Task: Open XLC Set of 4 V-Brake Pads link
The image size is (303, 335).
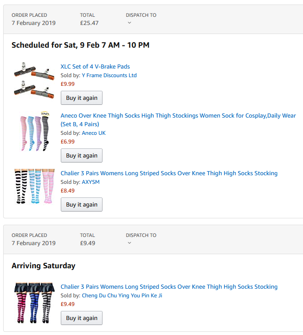Action: click(95, 66)
